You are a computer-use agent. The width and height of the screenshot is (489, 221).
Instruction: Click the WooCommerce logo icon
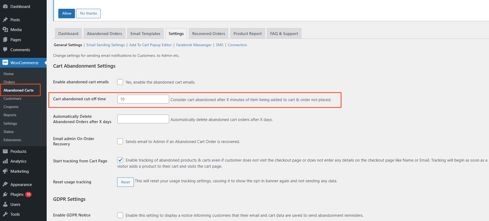(5, 62)
